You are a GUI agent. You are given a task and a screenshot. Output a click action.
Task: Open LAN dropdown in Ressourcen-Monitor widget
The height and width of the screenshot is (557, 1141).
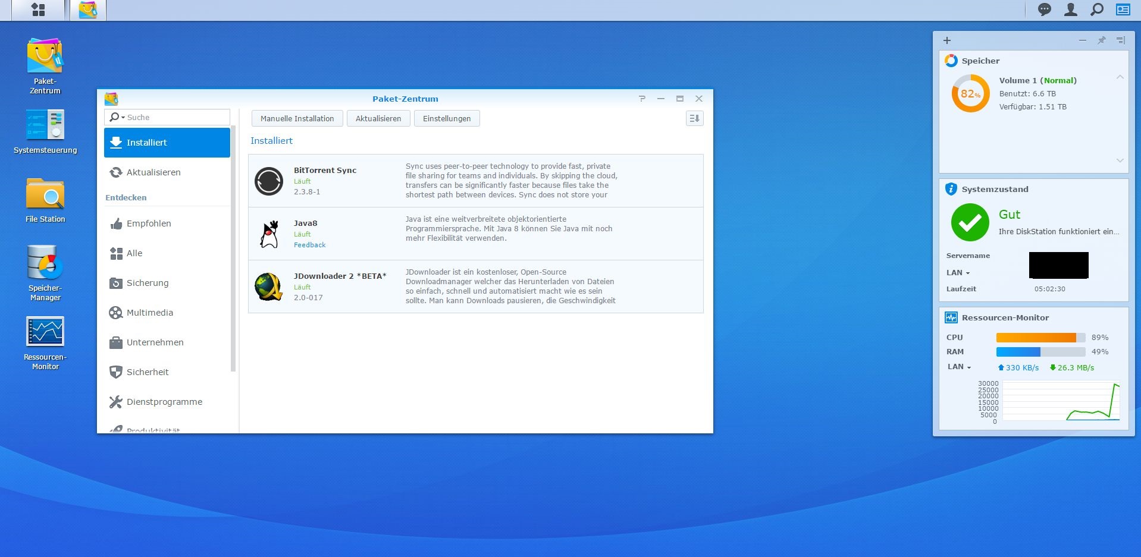coord(959,367)
